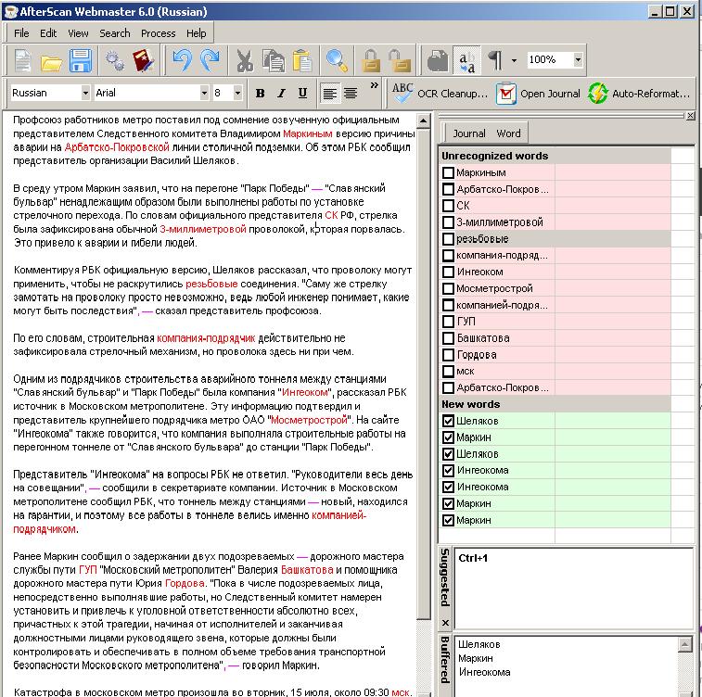Select Ингеоком in the unrecognized words list
Image resolution: width=702 pixels, height=697 pixels.
[479, 272]
